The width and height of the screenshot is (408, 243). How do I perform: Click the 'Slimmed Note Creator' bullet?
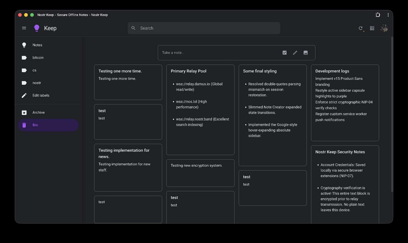pos(275,110)
